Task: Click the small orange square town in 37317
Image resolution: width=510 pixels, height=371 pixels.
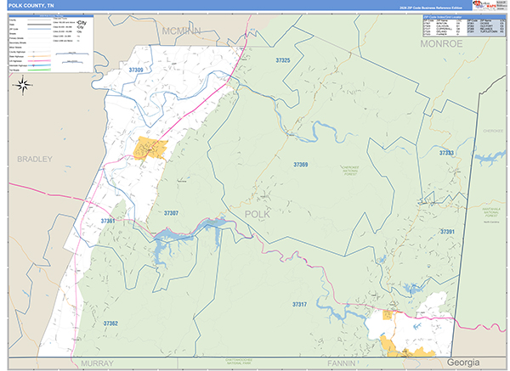Action: point(388,315)
